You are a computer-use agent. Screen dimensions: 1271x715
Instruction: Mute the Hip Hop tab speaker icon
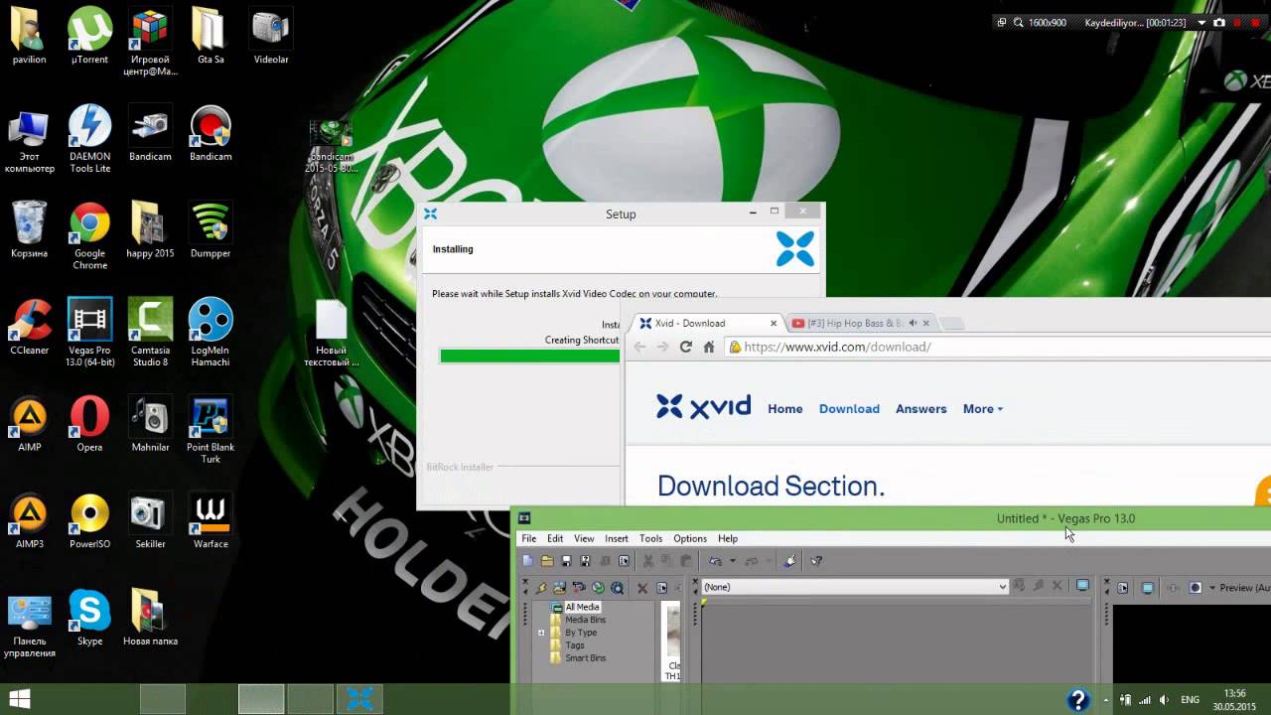click(913, 323)
